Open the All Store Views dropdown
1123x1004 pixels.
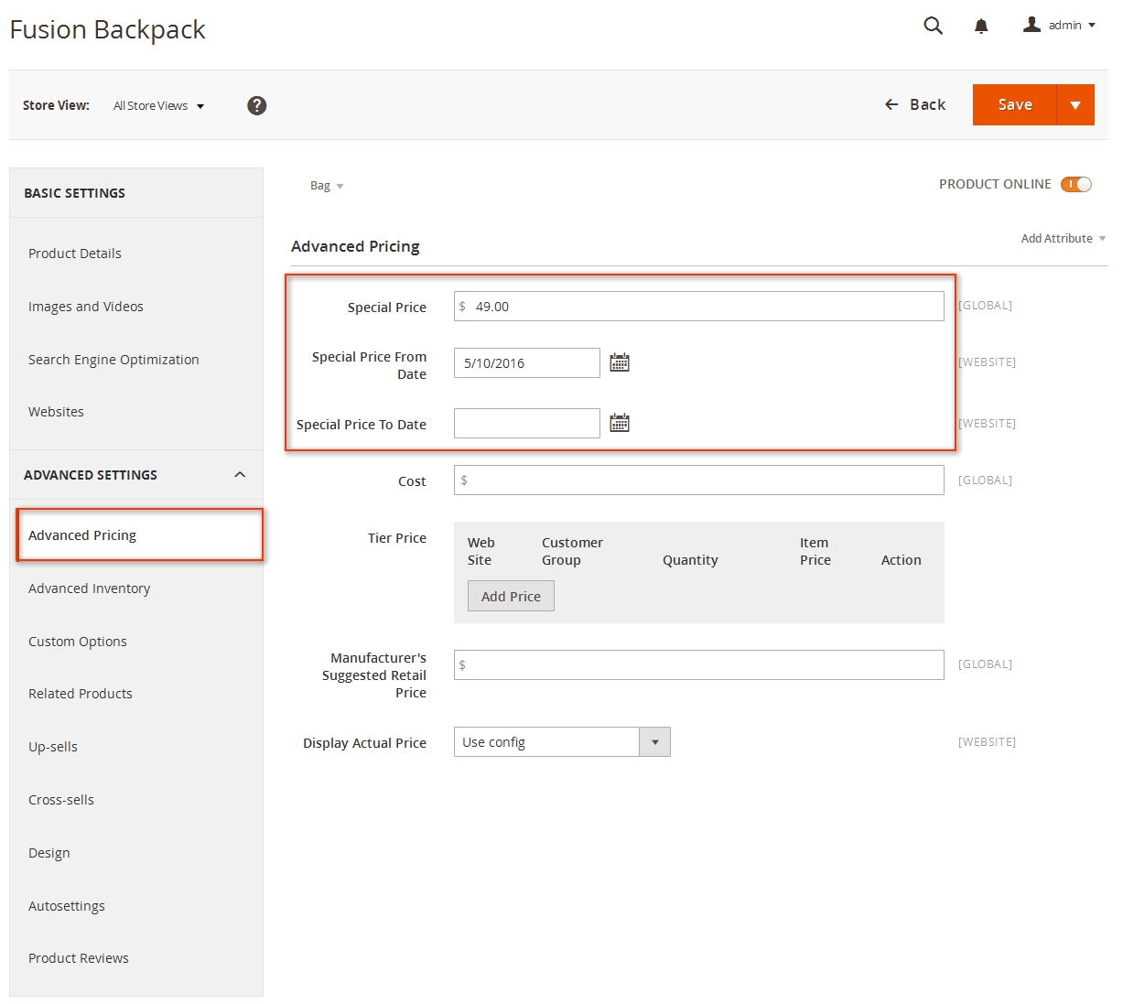pos(158,105)
